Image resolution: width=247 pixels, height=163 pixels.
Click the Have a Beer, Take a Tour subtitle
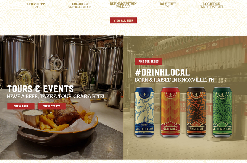pos(55,96)
